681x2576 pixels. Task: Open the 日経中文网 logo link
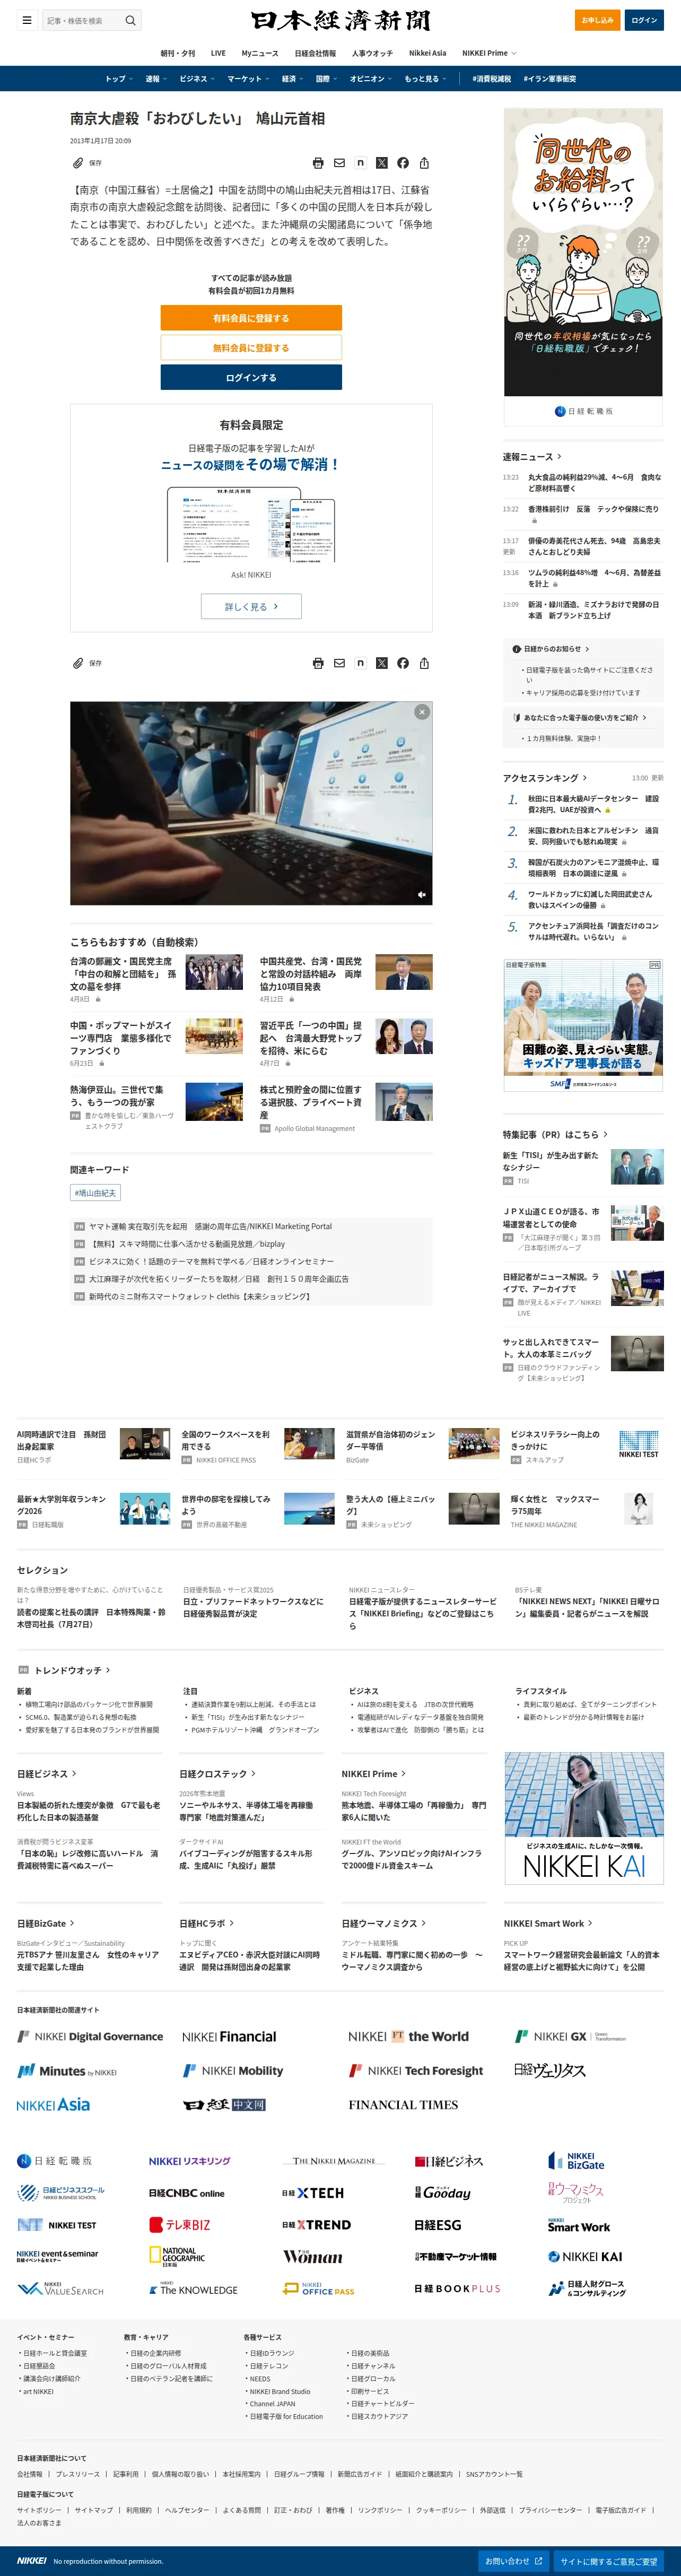coord(224,2105)
